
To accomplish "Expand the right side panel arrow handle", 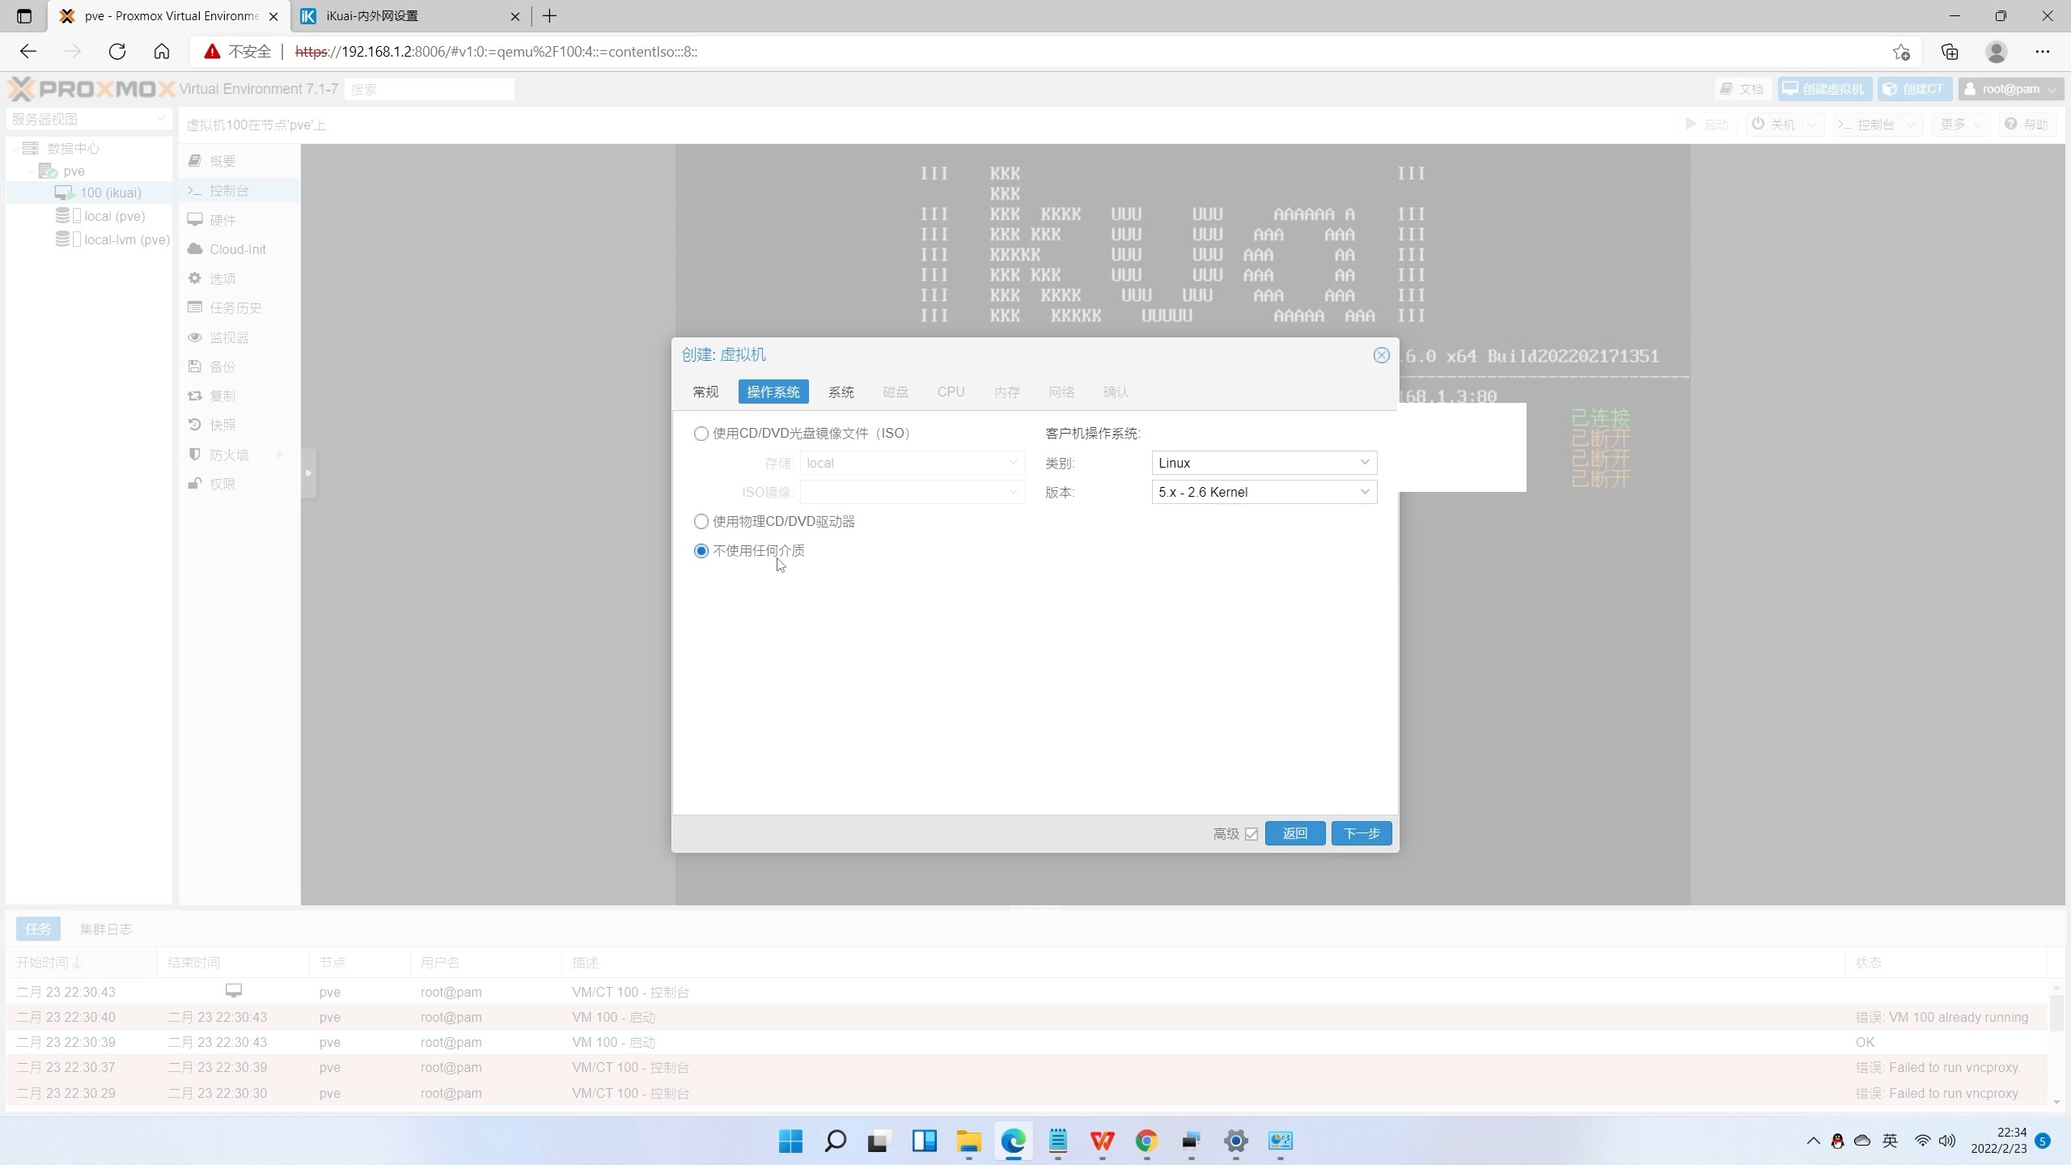I will (x=308, y=473).
